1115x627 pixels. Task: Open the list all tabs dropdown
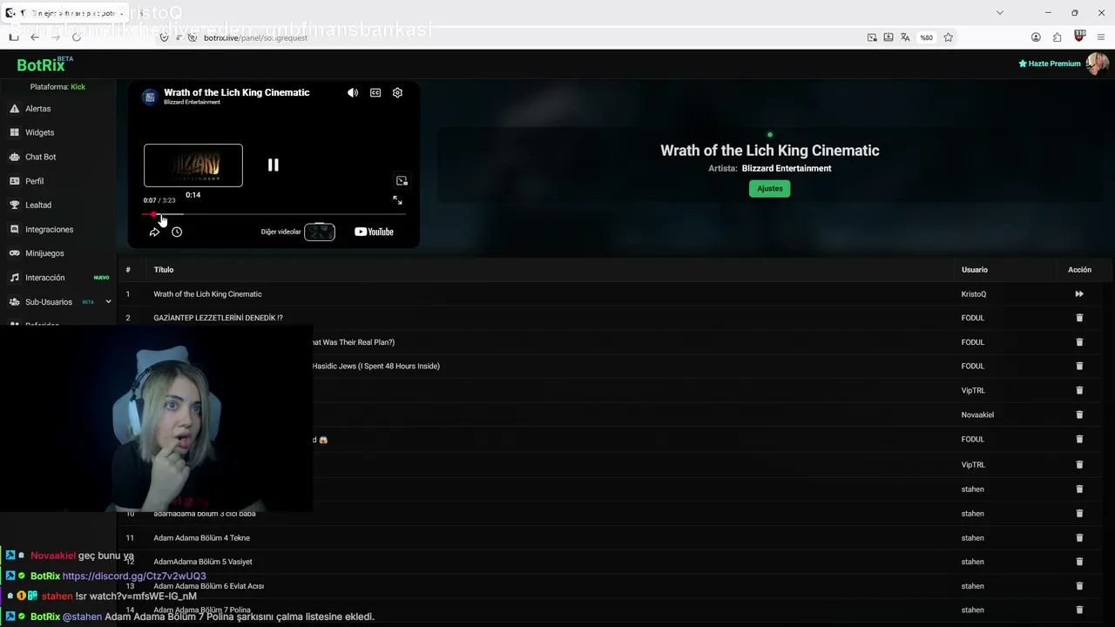click(x=1000, y=13)
